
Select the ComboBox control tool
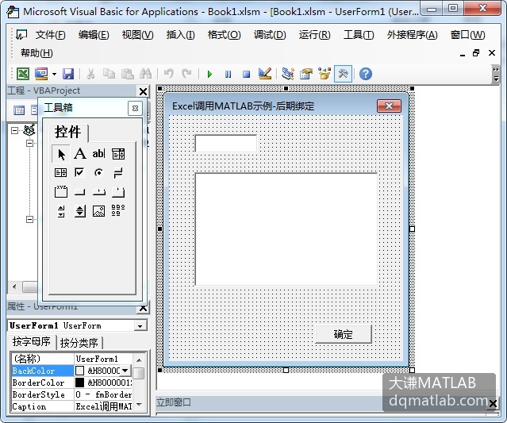(x=118, y=154)
